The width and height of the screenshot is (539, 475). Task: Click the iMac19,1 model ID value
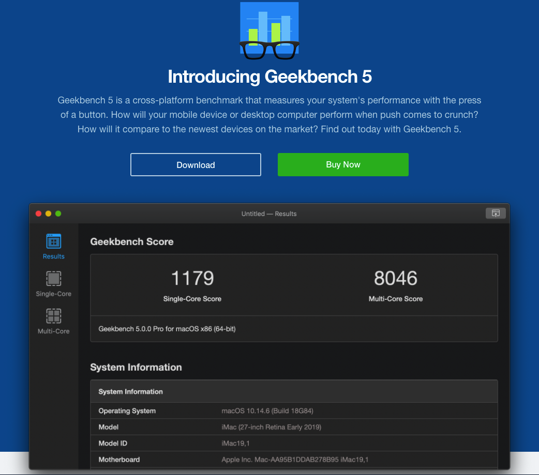click(x=235, y=443)
